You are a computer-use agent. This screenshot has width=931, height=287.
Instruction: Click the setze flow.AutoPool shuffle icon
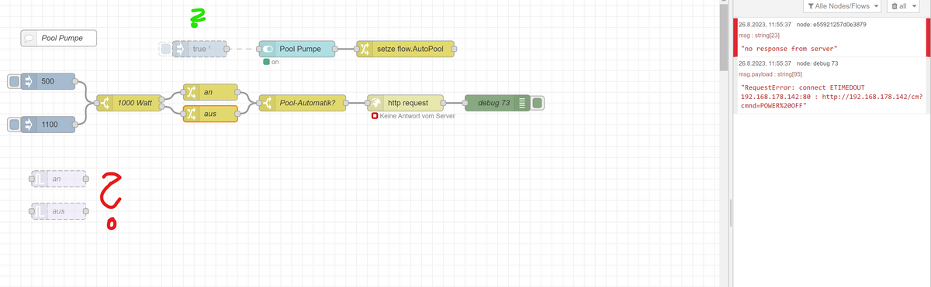click(365, 50)
